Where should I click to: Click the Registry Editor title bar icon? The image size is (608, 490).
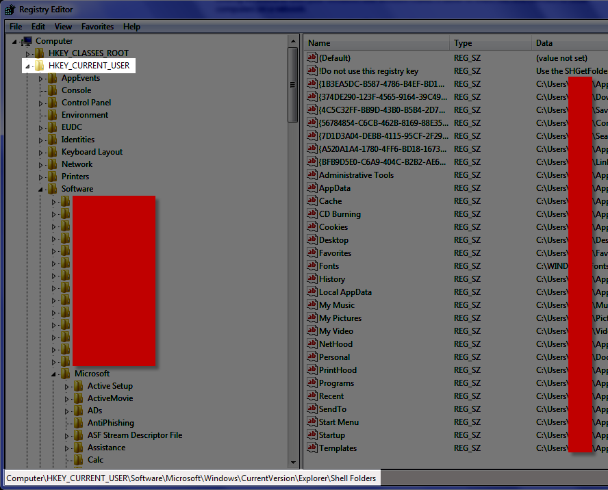(10, 10)
